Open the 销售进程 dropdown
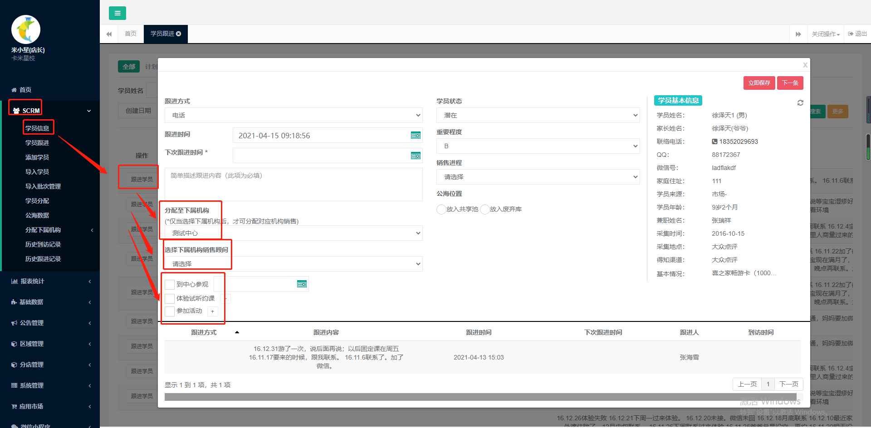 click(538, 177)
